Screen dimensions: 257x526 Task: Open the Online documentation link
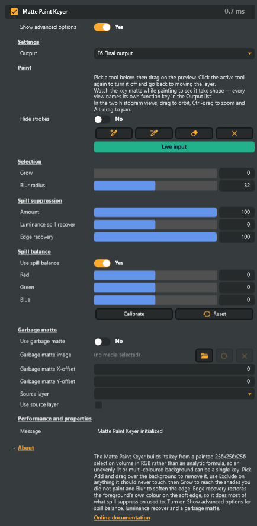(x=122, y=518)
